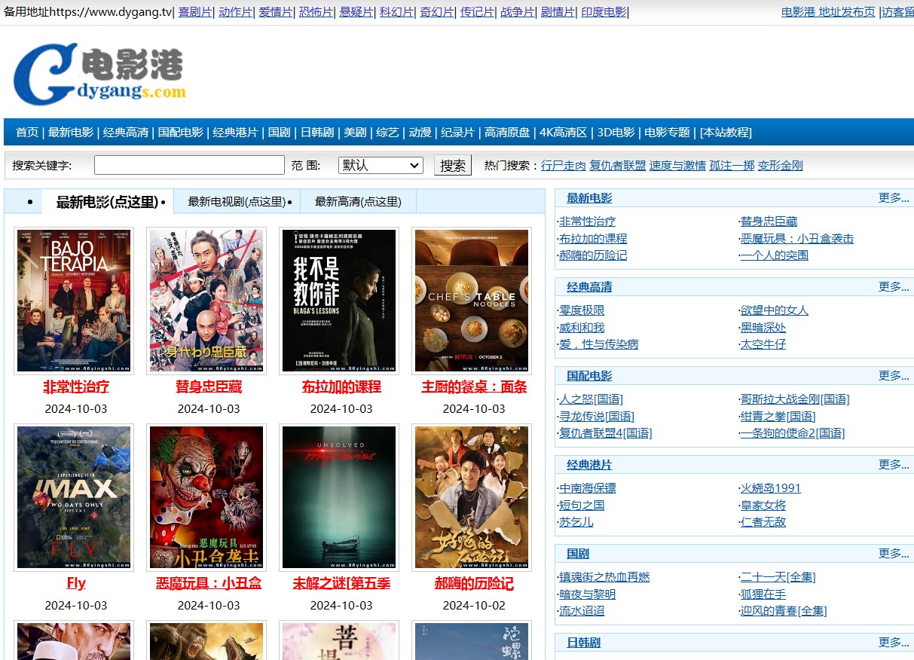Open 太空牛仔 in the 经典高清 list
914x660 pixels.
click(x=763, y=344)
